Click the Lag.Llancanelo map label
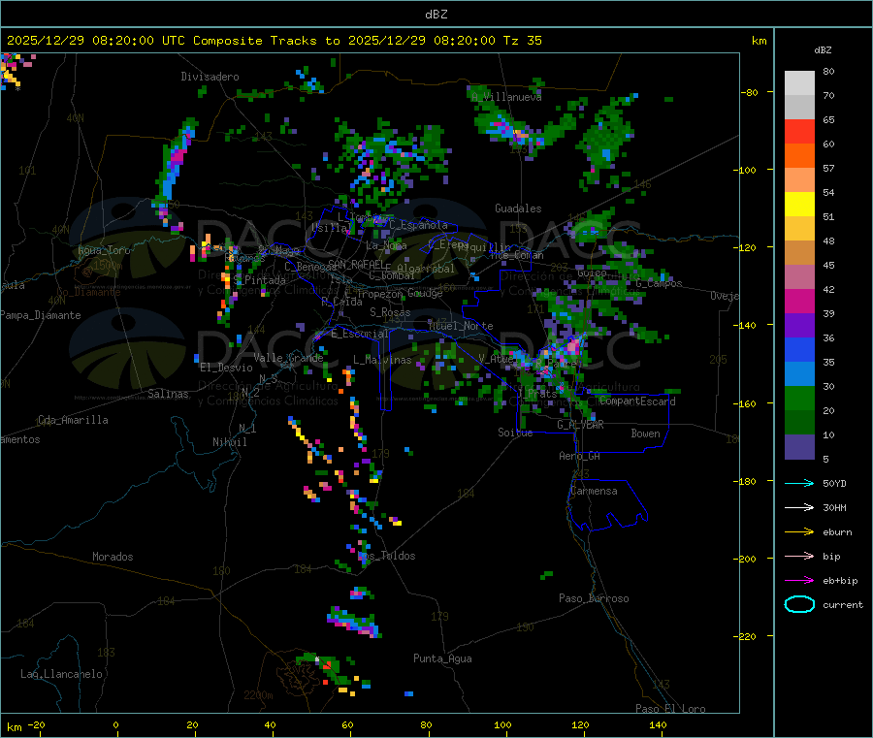Viewport: 873px width, 738px height. (61, 674)
